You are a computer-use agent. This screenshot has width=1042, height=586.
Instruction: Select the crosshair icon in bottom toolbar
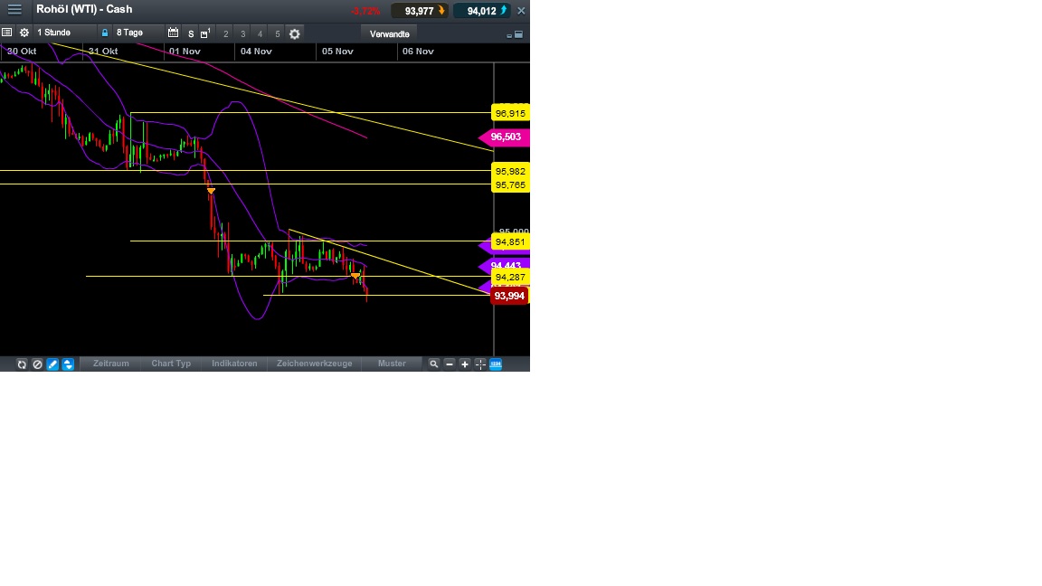(480, 364)
